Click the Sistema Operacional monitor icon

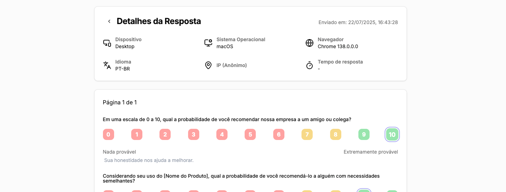tap(208, 43)
